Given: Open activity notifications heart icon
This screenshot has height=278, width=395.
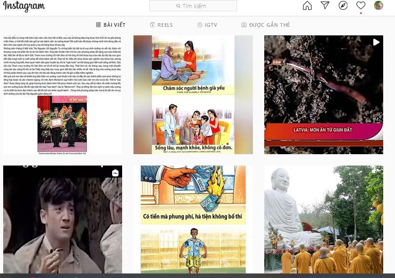Looking at the screenshot, I should point(360,5).
